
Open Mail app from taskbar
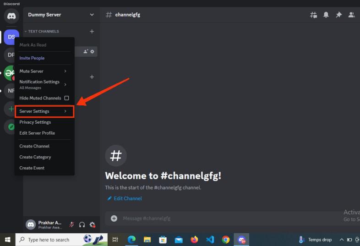tap(178, 240)
